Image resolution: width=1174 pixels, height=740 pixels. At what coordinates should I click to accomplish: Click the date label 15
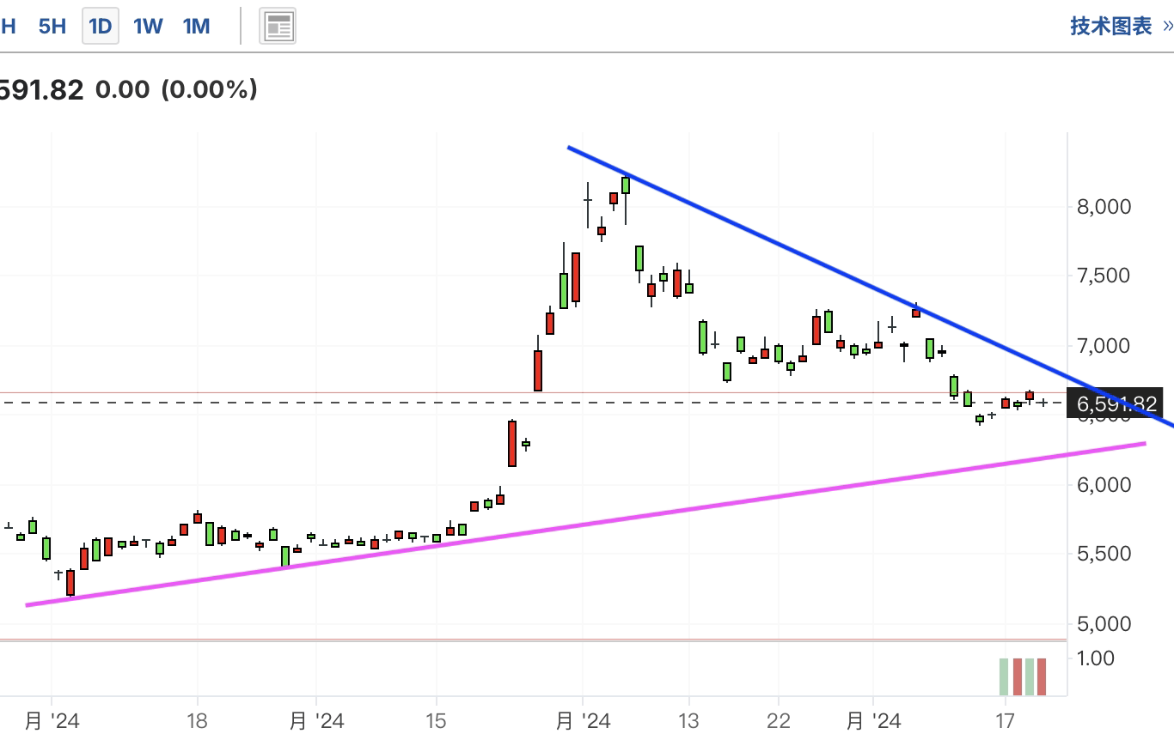click(x=436, y=720)
